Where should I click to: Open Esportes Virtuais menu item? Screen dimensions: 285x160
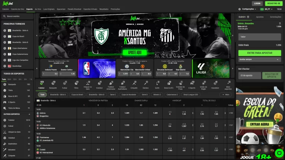click(x=90, y=9)
